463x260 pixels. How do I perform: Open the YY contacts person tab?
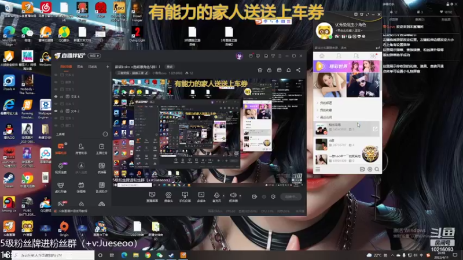coord(339,55)
